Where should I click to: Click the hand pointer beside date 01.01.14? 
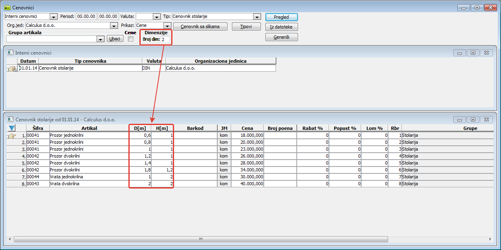click(x=12, y=68)
